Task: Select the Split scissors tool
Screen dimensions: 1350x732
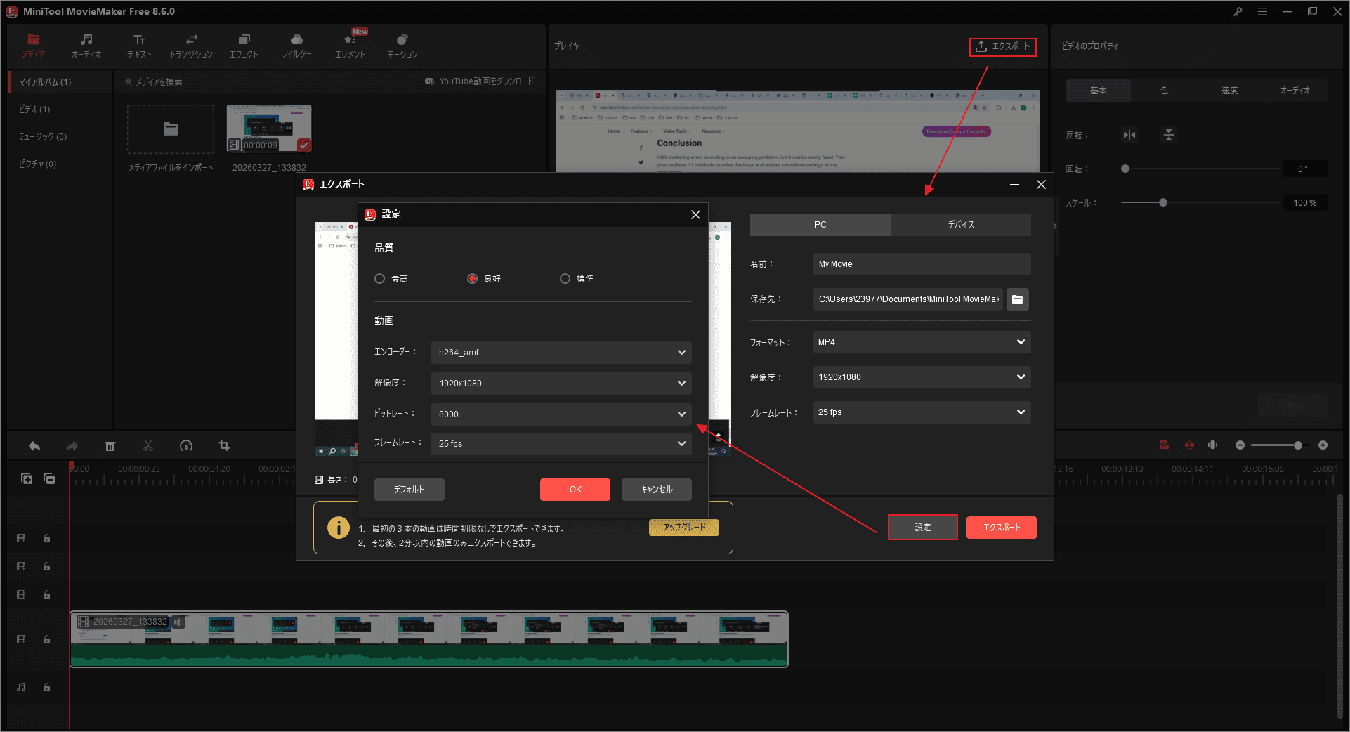Action: pos(148,445)
